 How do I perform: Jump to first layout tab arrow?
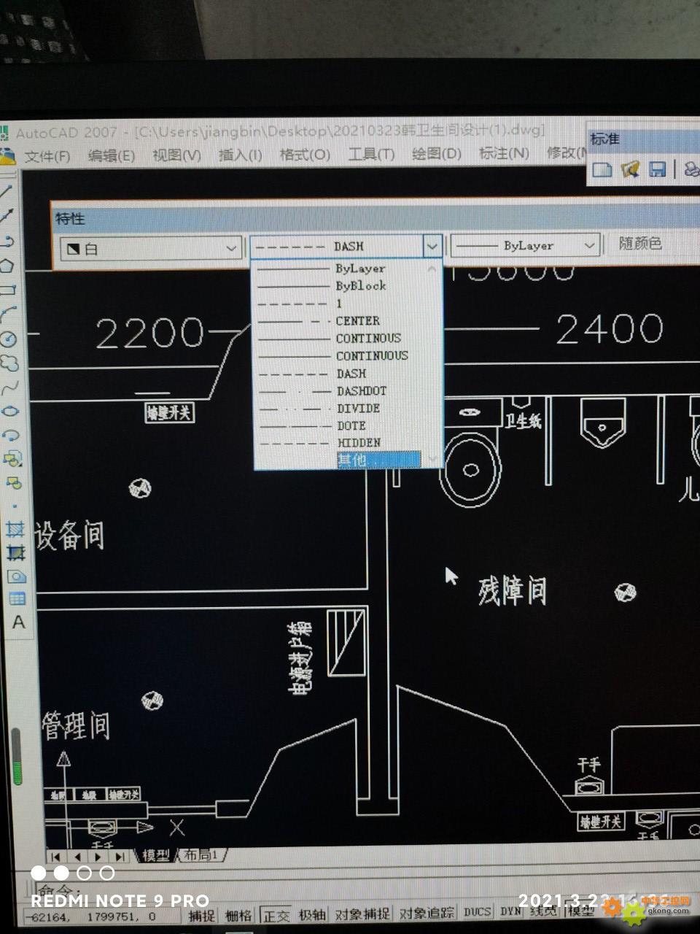(57, 857)
